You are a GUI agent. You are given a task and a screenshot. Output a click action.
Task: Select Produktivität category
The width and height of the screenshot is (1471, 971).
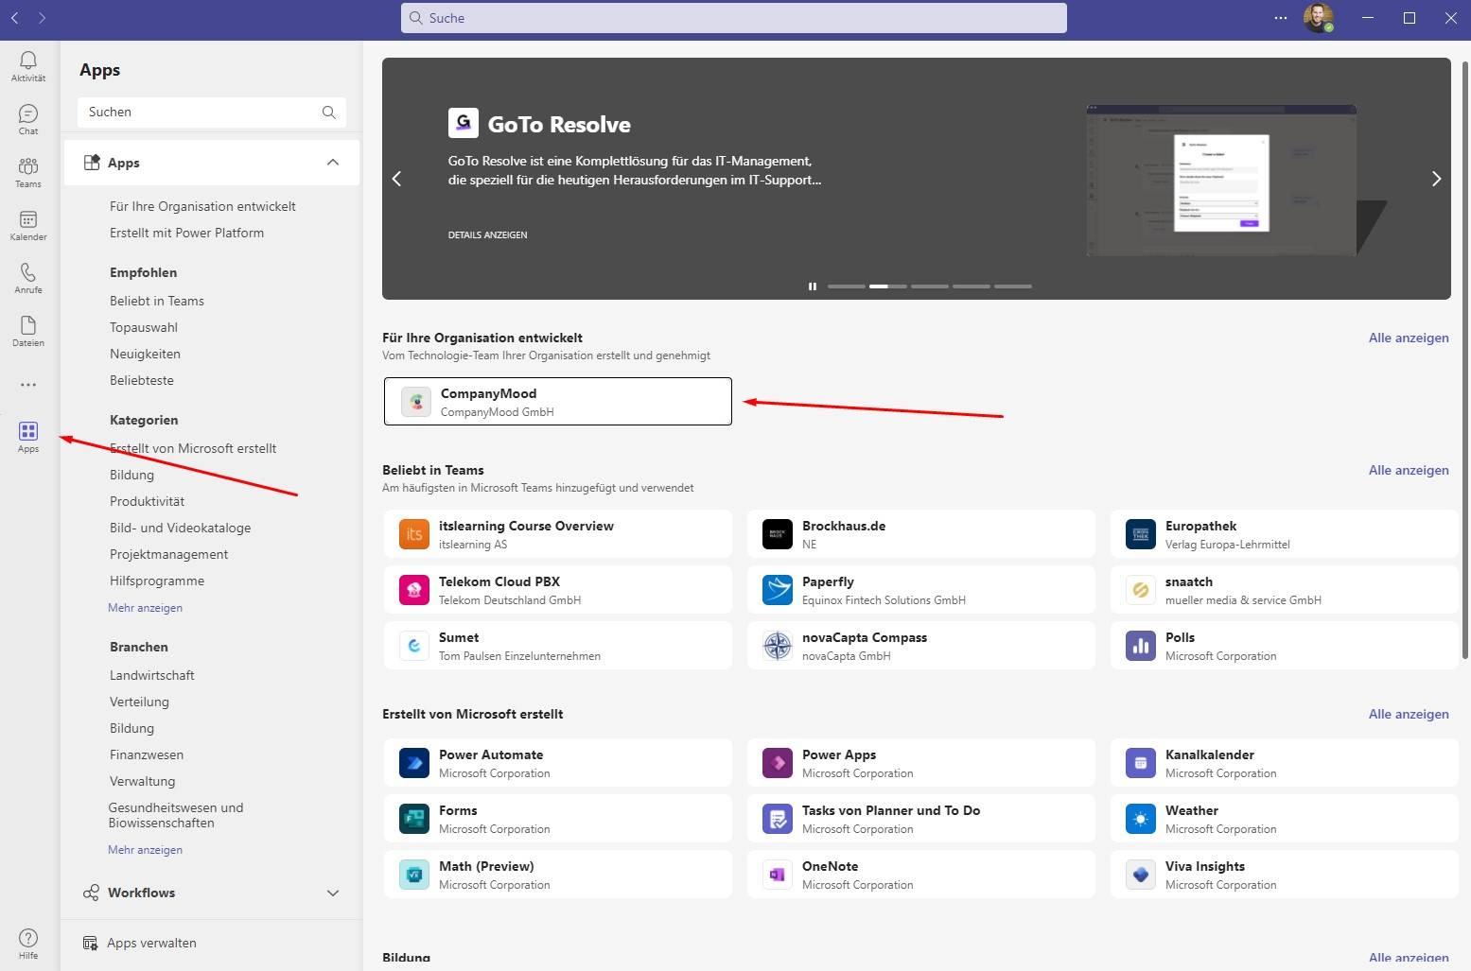[x=147, y=501]
